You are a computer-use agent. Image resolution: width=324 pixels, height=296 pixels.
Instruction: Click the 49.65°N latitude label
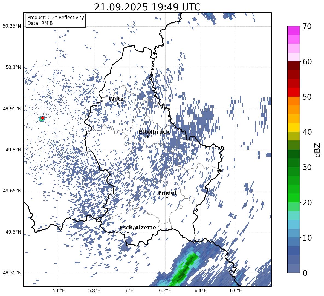click(12, 191)
